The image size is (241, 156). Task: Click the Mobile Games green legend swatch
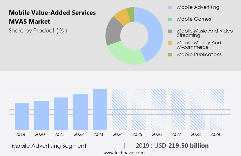pyautogui.click(x=170, y=19)
